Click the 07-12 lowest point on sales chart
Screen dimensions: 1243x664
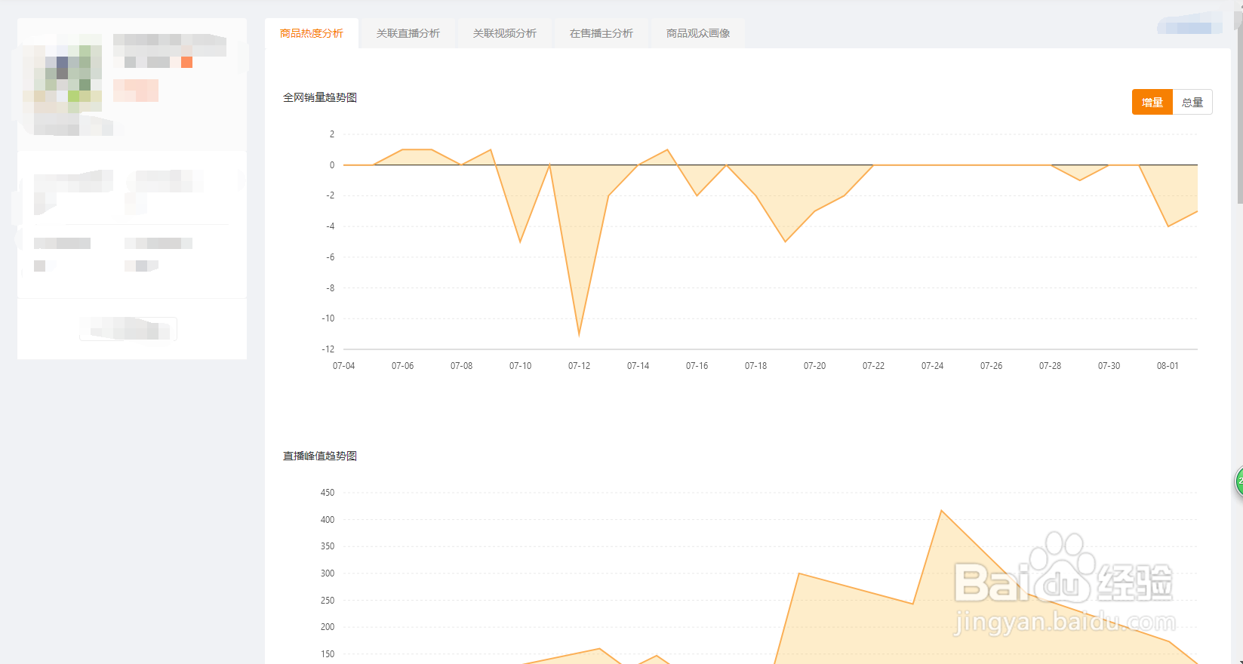579,334
